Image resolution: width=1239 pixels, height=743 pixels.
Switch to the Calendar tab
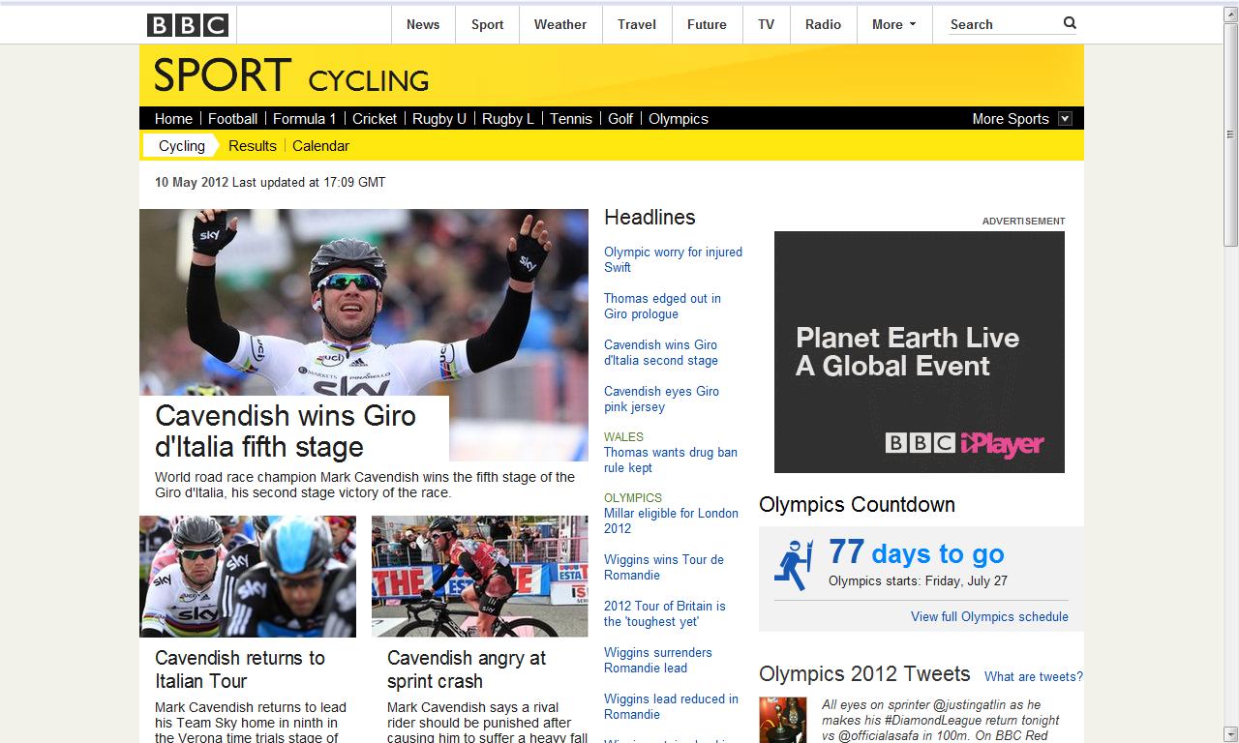[320, 146]
